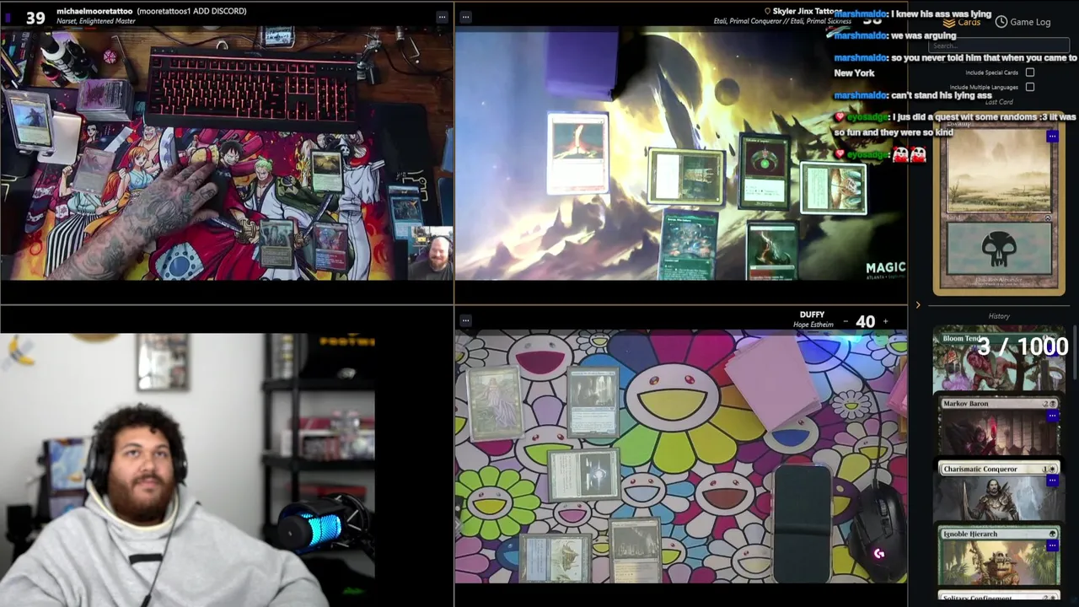This screenshot has width=1079, height=607.
Task: Click the History section label
Action: 999,316
